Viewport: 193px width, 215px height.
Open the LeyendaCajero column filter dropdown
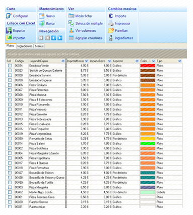63,61
